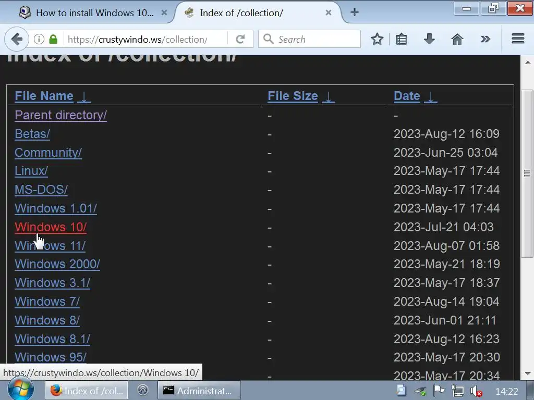534x400 pixels.
Task: Open the downloads arrow panel
Action: 429,39
